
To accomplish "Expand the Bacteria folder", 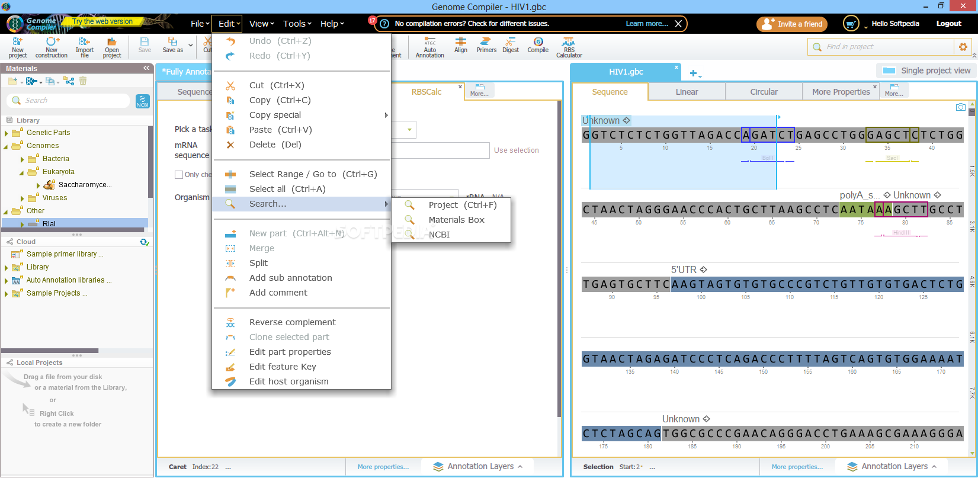I will 23,159.
